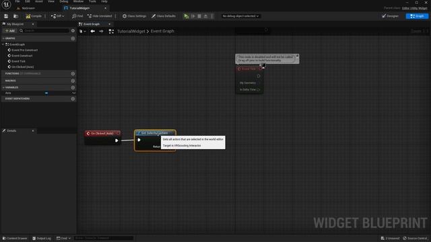Close the Event Graph tab
Viewport: 431px width, 242px height.
point(109,24)
